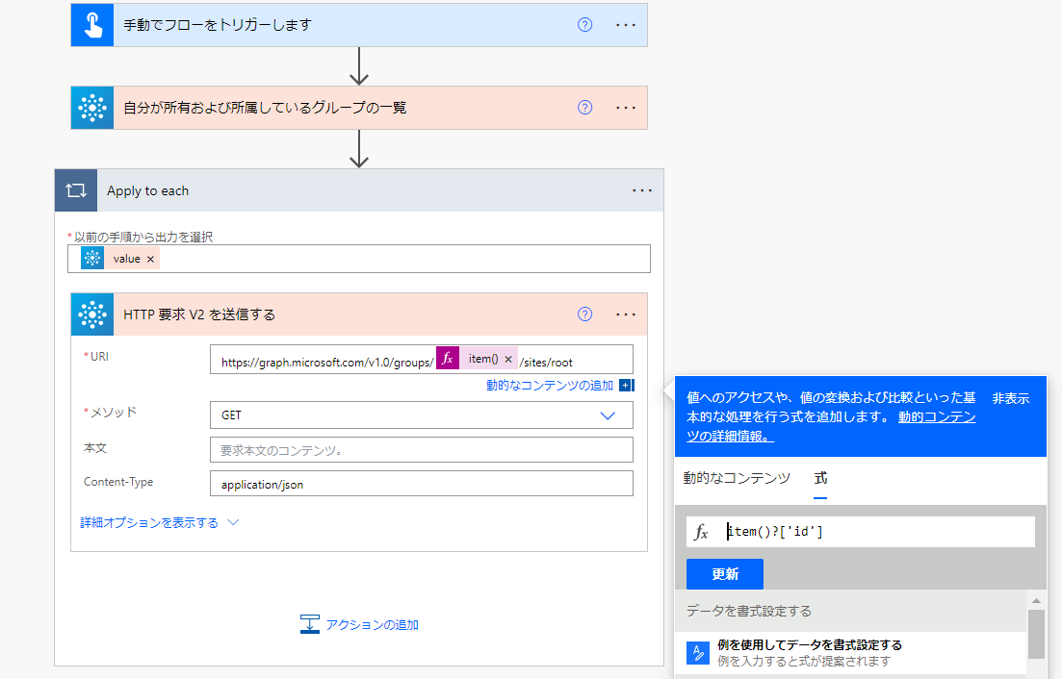Screen dimensions: 1062x679
Task: Click 動的なコンテンツの追加 link
Action: pyautogui.click(x=549, y=386)
